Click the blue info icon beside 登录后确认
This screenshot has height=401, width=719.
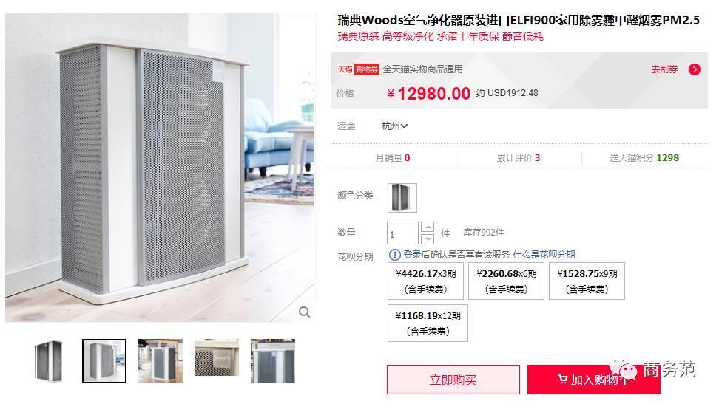[394, 255]
